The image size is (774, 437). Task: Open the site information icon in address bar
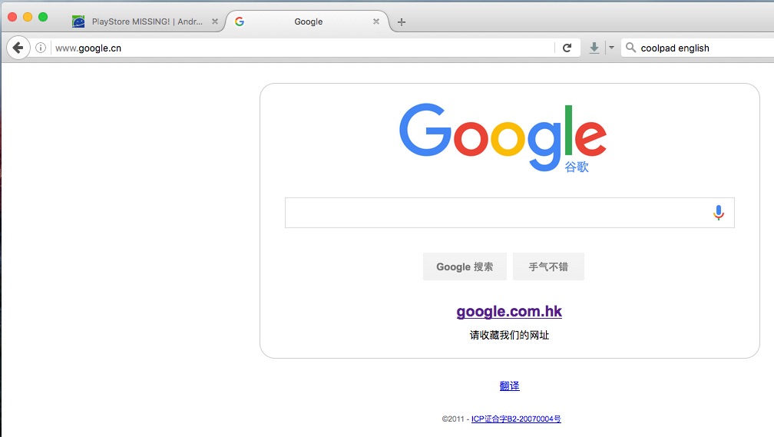41,48
